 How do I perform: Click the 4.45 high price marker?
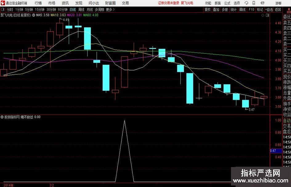click(66, 20)
